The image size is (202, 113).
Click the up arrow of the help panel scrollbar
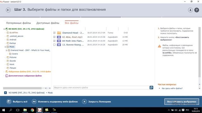click(199, 84)
